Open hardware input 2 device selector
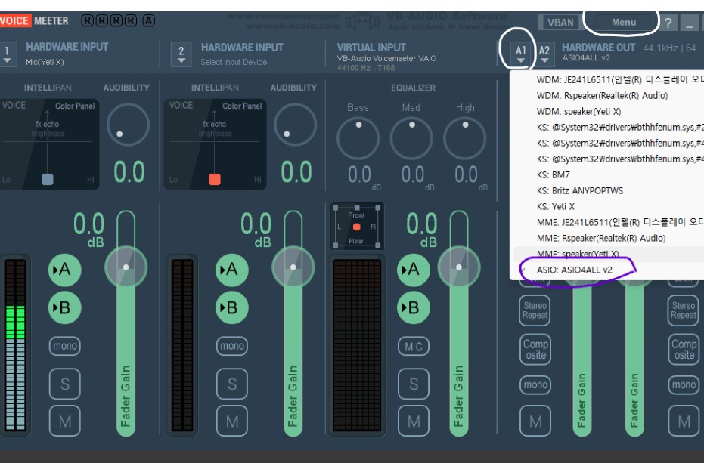Screen dimensions: 704x463 (x=181, y=54)
